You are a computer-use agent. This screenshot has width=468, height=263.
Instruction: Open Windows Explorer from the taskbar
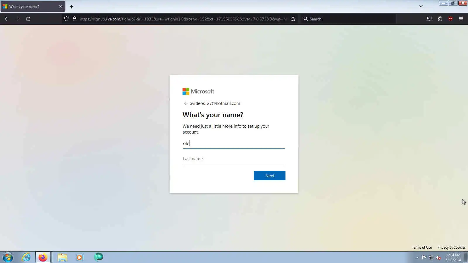62,257
